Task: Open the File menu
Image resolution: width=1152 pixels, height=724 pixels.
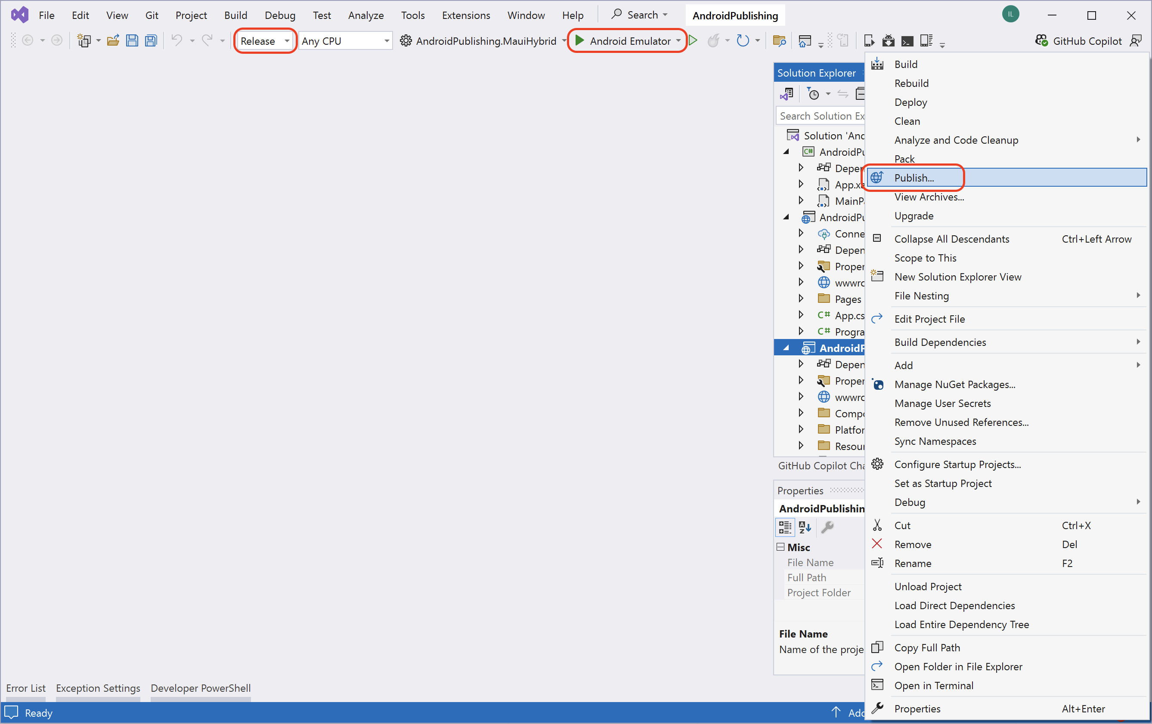Action: [46, 15]
